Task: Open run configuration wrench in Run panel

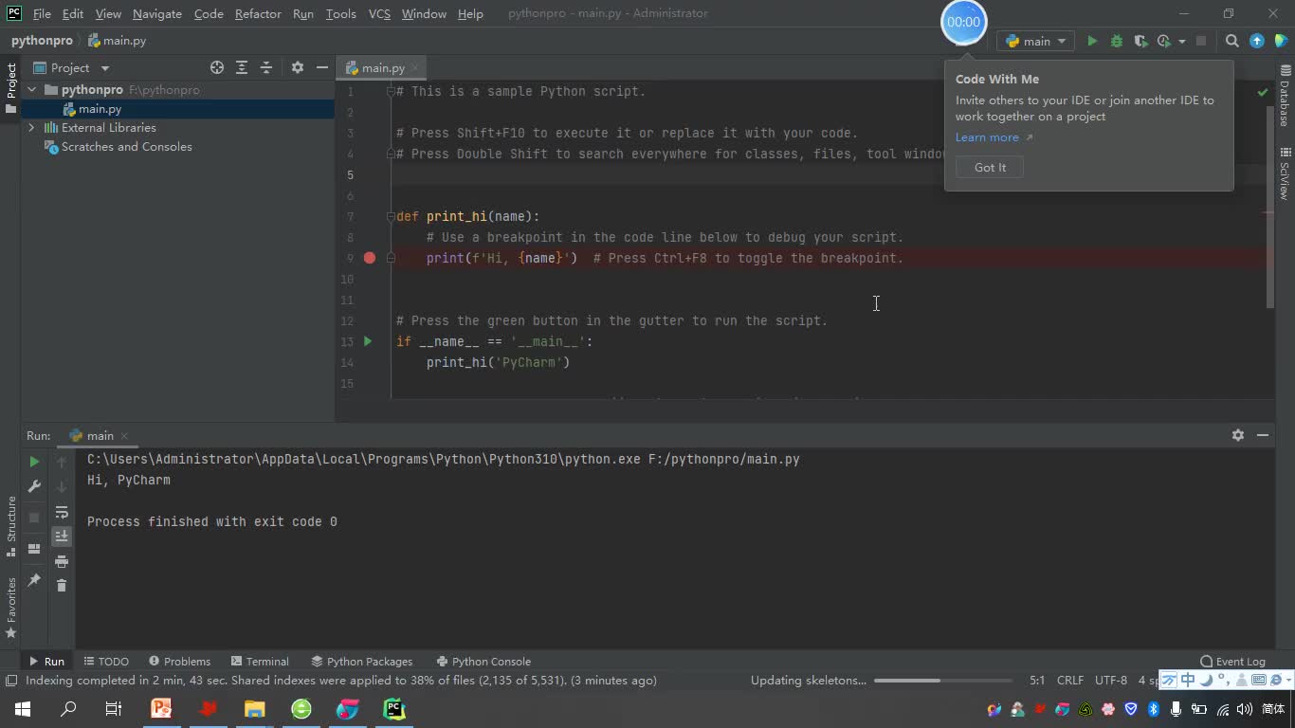Action: coord(34,486)
